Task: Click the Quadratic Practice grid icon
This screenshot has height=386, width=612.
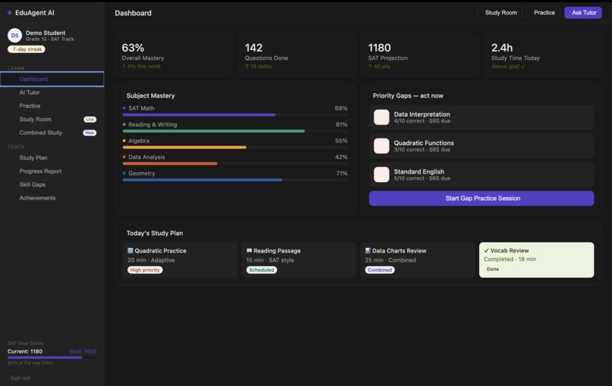Action: tap(131, 251)
